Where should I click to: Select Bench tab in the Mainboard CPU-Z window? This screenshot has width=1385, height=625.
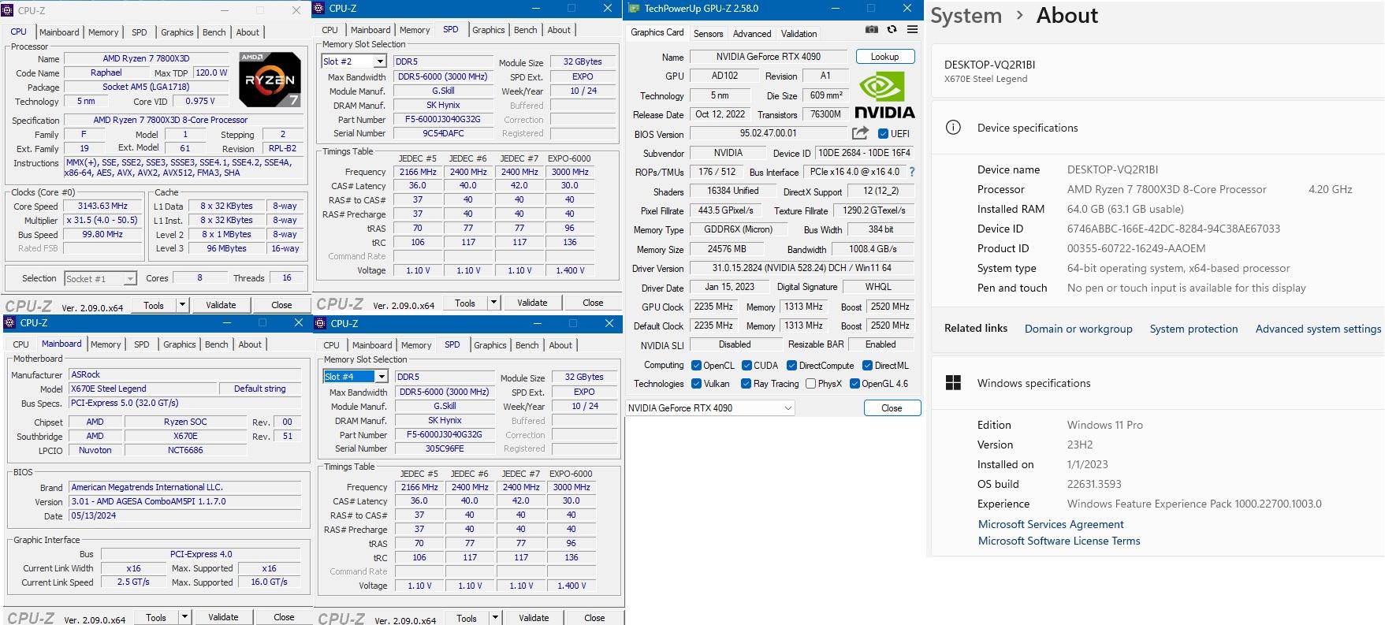coord(217,344)
